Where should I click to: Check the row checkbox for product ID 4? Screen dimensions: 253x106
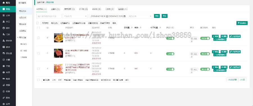tap(39, 69)
